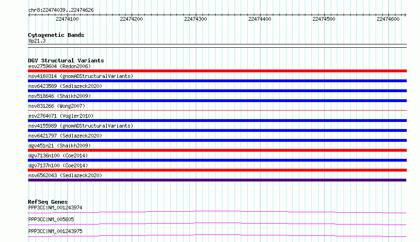
Task: Select the 8p21.3 band label
Action: (x=37, y=41)
